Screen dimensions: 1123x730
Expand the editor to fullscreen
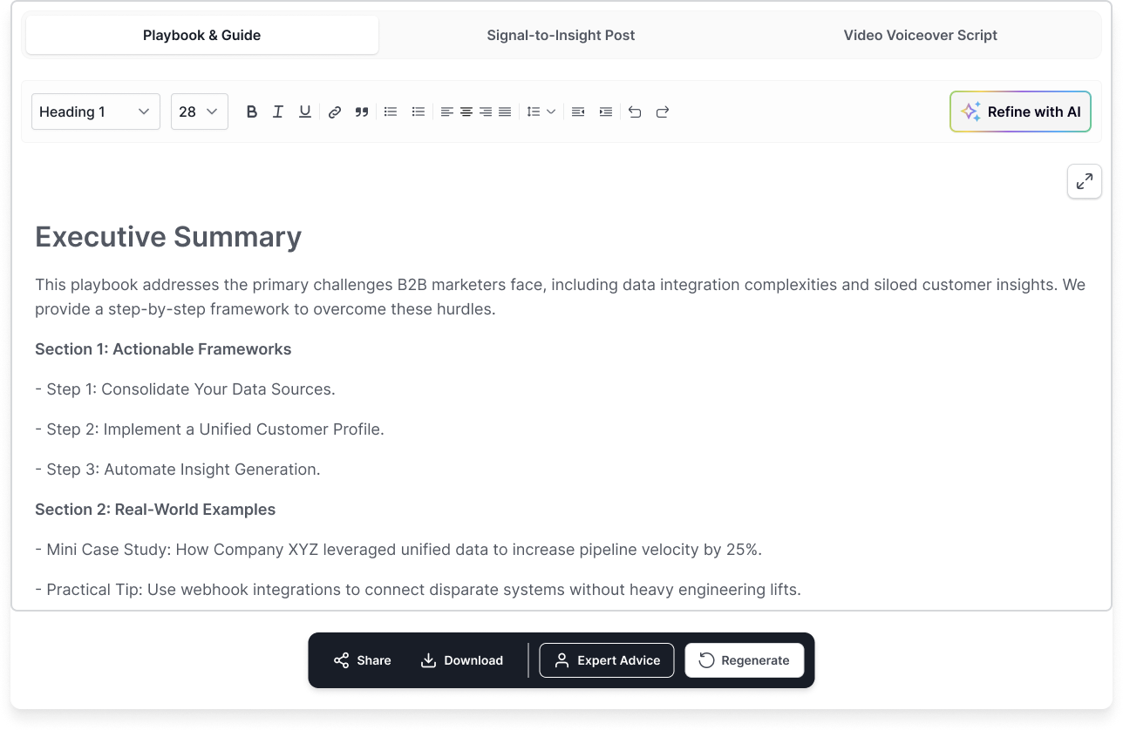1084,181
